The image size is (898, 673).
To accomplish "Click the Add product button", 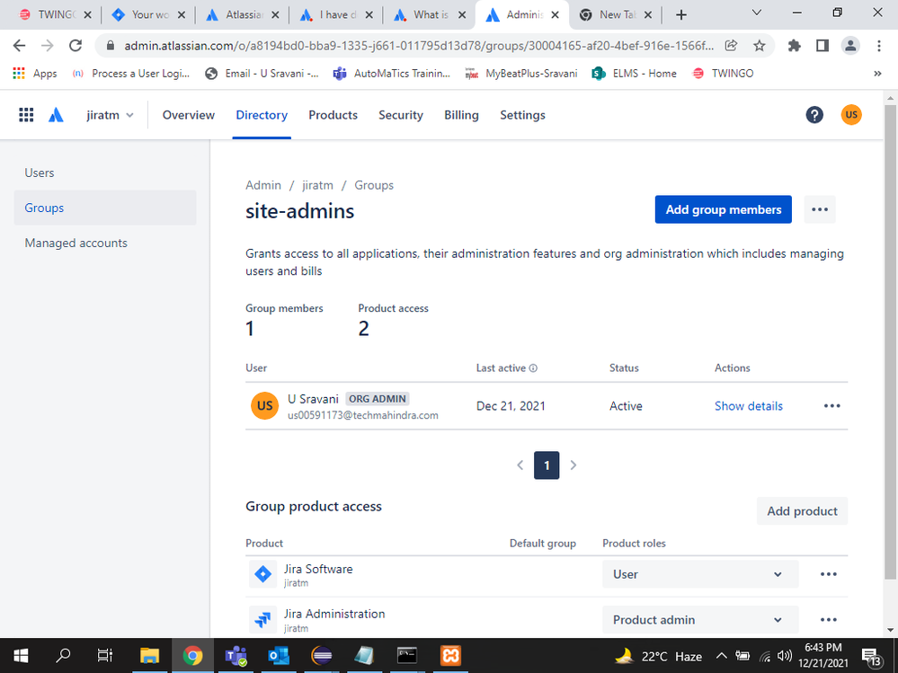I will coord(803,511).
